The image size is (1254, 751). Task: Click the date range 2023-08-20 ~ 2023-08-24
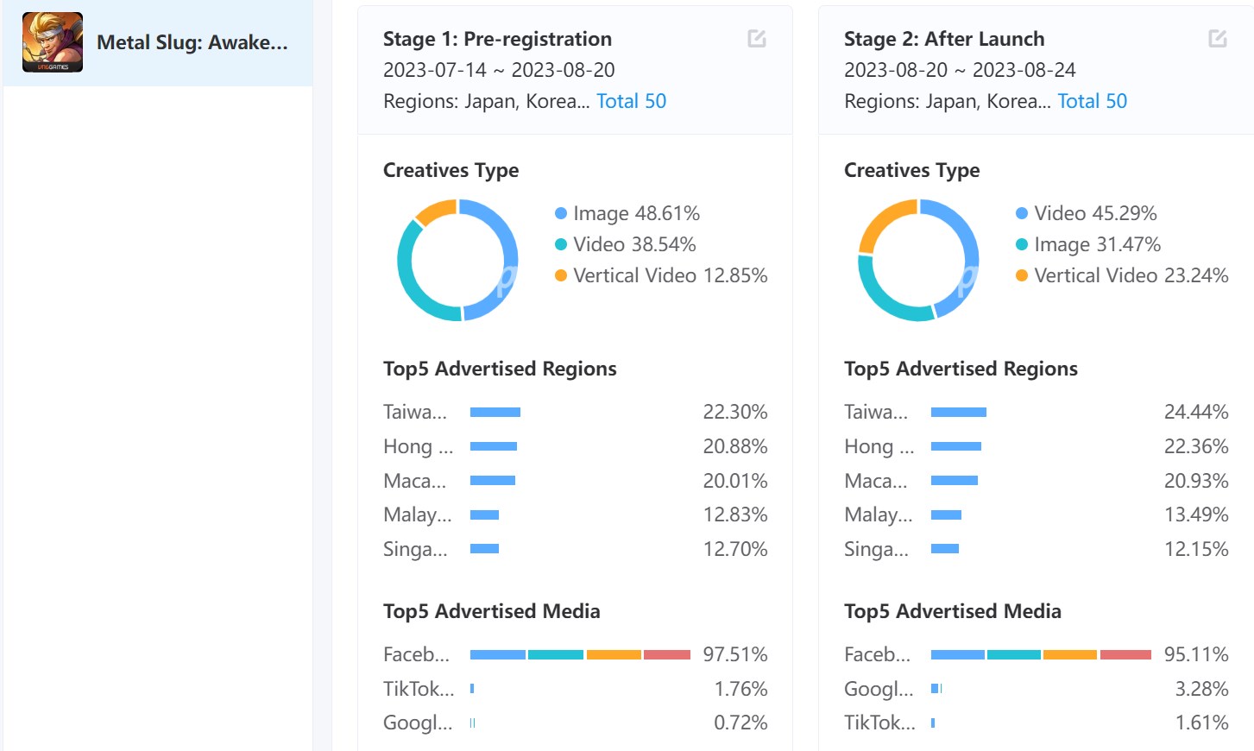[x=960, y=70]
